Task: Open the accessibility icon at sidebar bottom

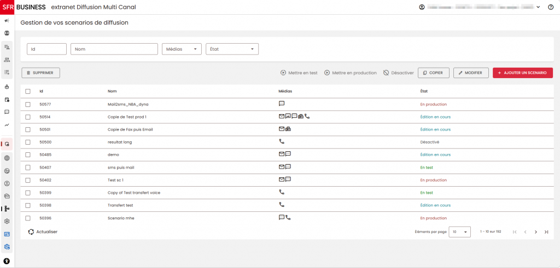Action: click(x=7, y=261)
